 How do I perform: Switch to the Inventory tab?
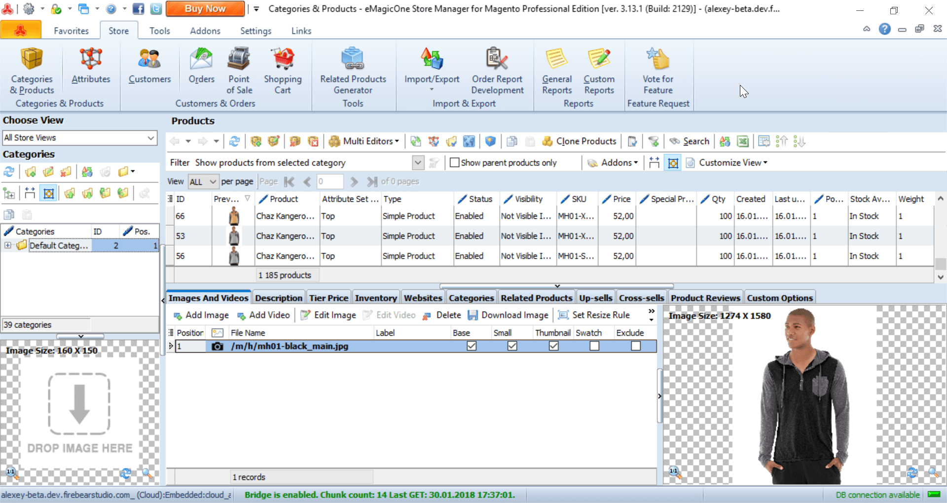click(375, 298)
